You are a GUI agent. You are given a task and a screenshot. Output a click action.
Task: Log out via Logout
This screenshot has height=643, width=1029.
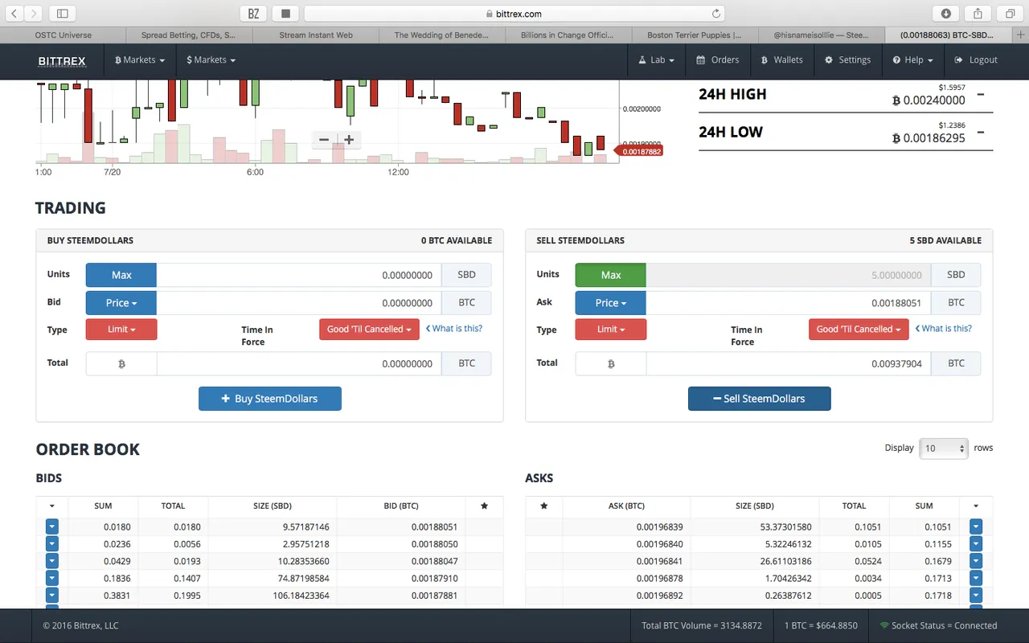(975, 60)
